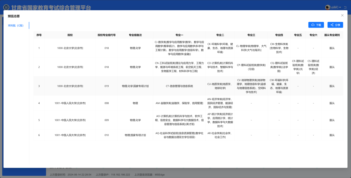Click the CP-理科试验班类(元培) cell
This screenshot has width=351, height=178.
(251, 67)
